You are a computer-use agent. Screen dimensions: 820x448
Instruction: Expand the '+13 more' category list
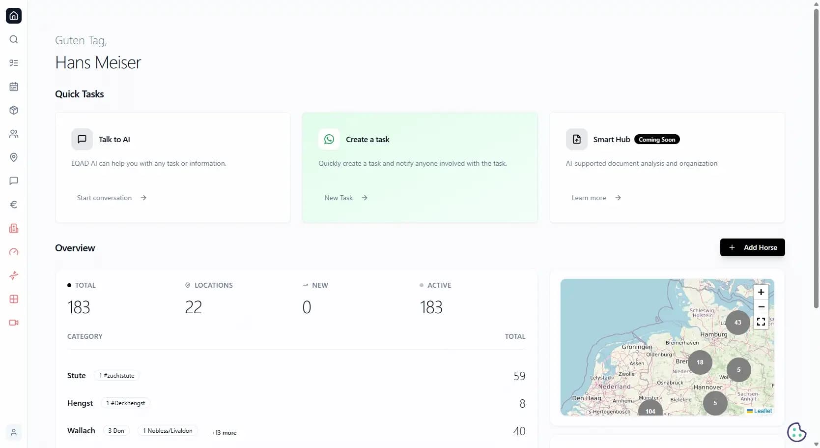pyautogui.click(x=224, y=433)
